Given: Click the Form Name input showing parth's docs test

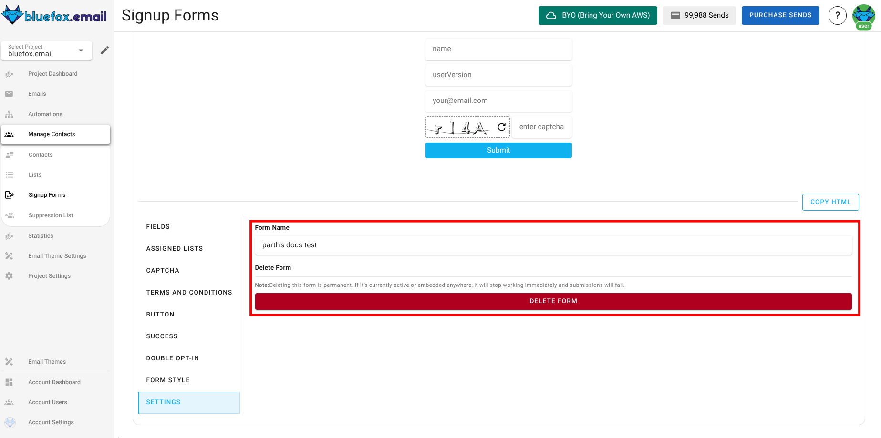Looking at the screenshot, I should click(x=553, y=245).
